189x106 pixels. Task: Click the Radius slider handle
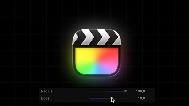125,91
